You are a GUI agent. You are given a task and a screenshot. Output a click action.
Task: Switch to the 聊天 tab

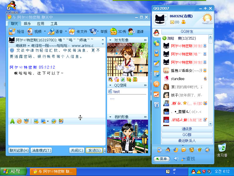(14, 24)
